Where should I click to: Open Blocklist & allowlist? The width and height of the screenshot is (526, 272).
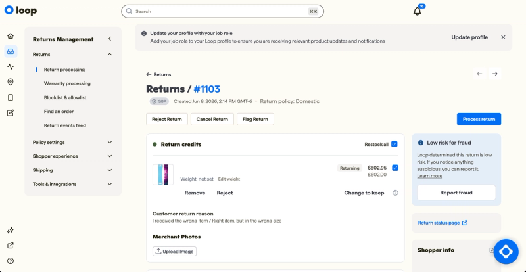pos(65,98)
